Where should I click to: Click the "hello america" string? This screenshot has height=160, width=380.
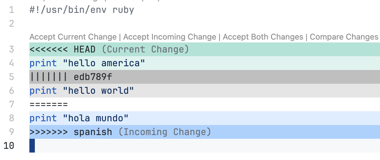pyautogui.click(x=104, y=63)
